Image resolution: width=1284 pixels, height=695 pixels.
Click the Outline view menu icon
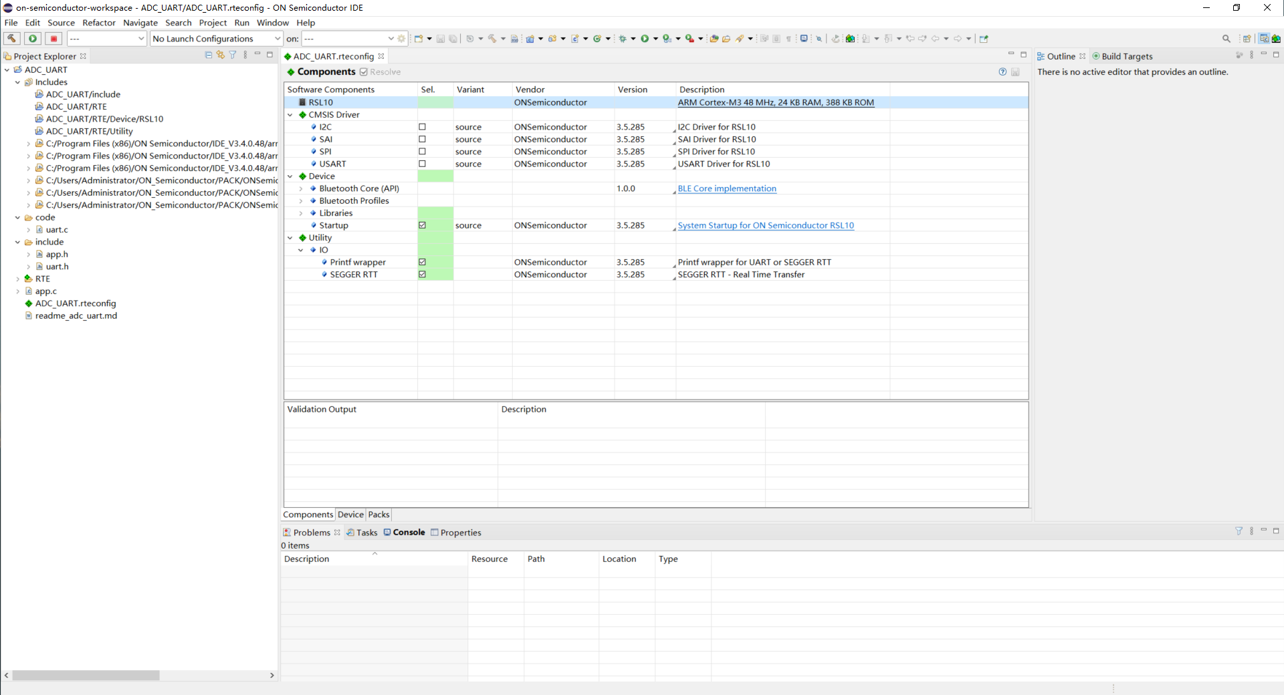pos(1251,55)
